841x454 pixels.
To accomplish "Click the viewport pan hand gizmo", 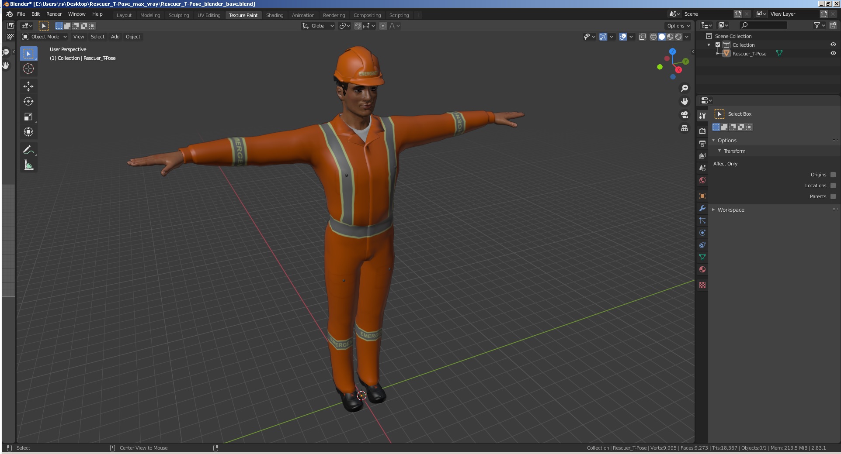I will [685, 101].
